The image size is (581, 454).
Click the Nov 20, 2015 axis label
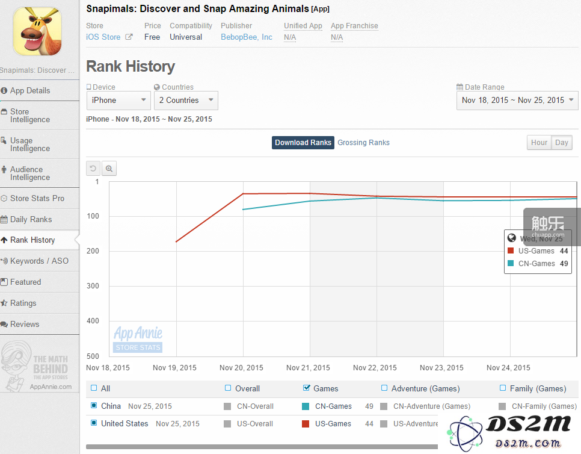241,368
